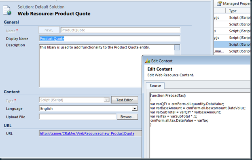The height and width of the screenshot is (160, 252).
Task: Click the Upload File path input box
Action: point(77,117)
